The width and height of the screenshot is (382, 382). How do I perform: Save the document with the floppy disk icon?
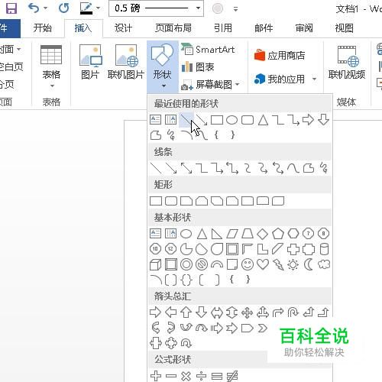pyautogui.click(x=11, y=8)
